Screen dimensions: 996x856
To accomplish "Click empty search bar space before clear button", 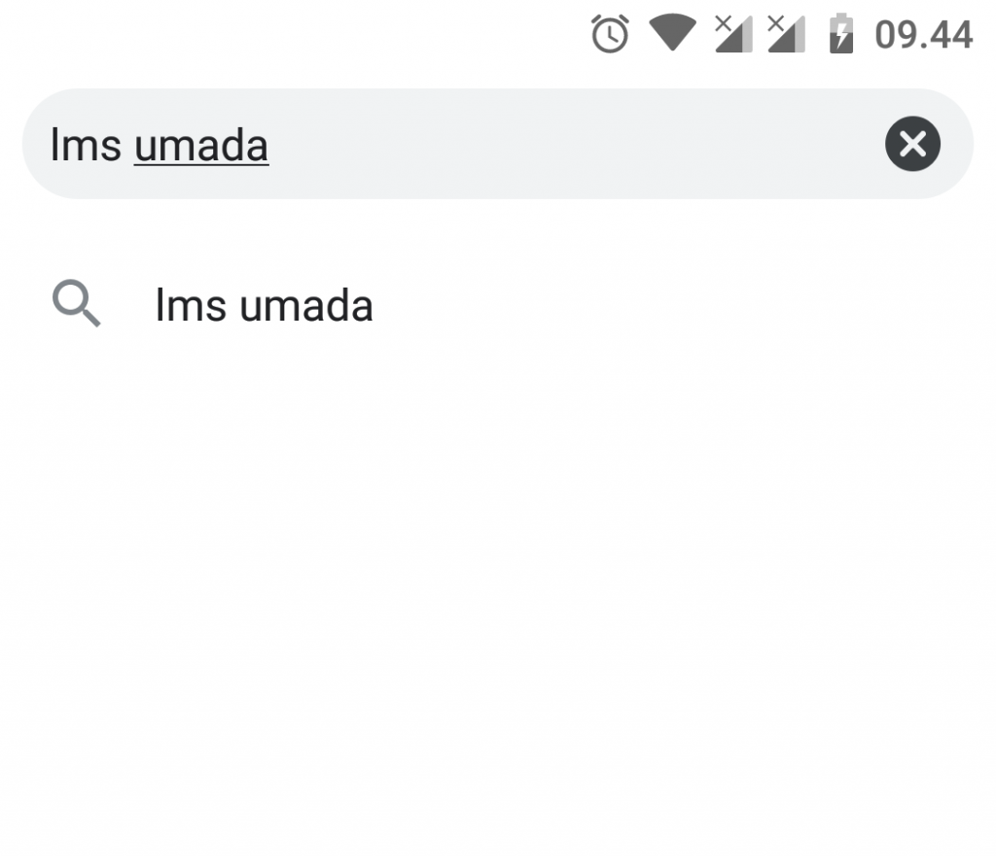I will [x=572, y=144].
